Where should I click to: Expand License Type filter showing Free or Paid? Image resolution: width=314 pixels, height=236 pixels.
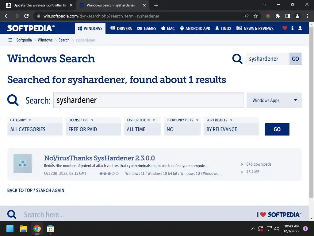(93, 126)
